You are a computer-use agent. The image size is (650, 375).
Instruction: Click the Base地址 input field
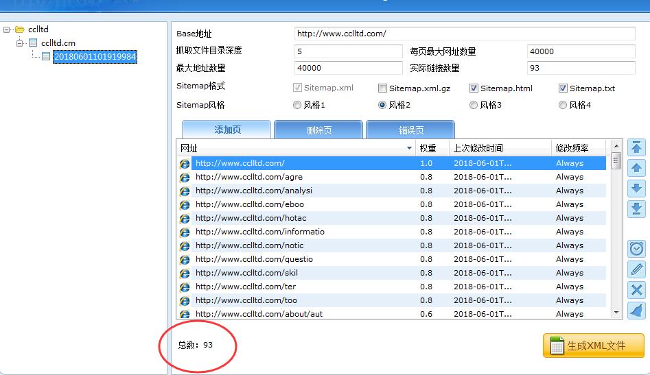[465, 34]
